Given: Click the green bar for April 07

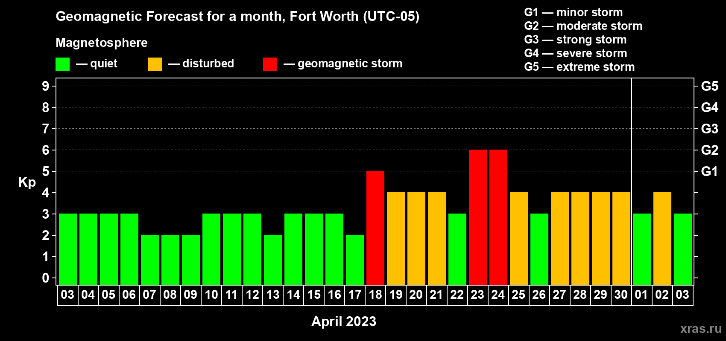Looking at the screenshot, I should (150, 260).
